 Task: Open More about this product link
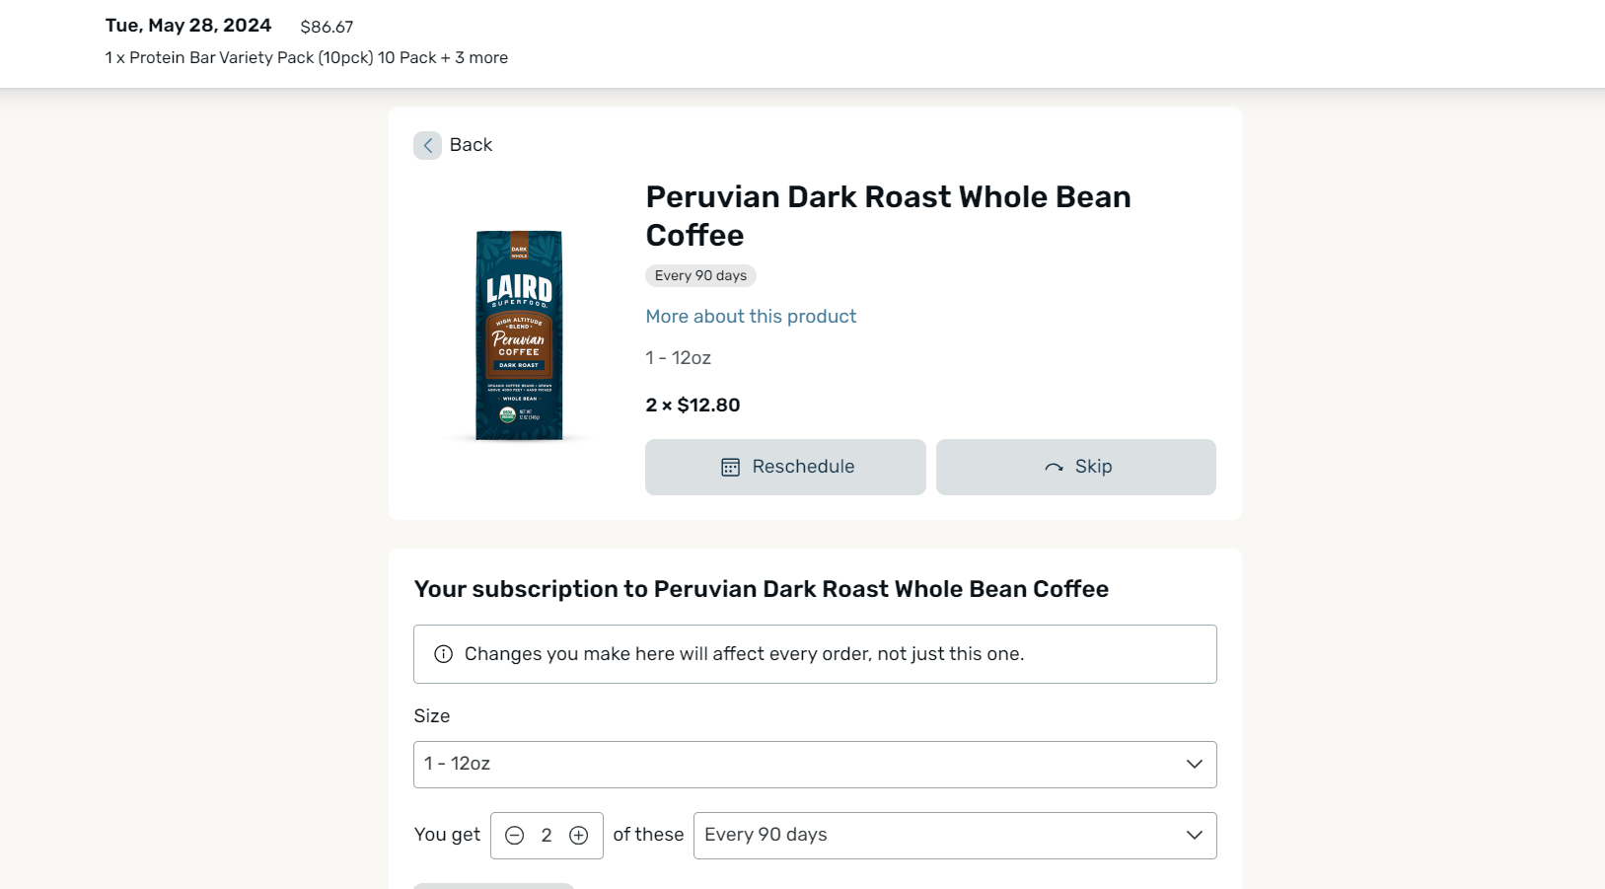pyautogui.click(x=751, y=317)
